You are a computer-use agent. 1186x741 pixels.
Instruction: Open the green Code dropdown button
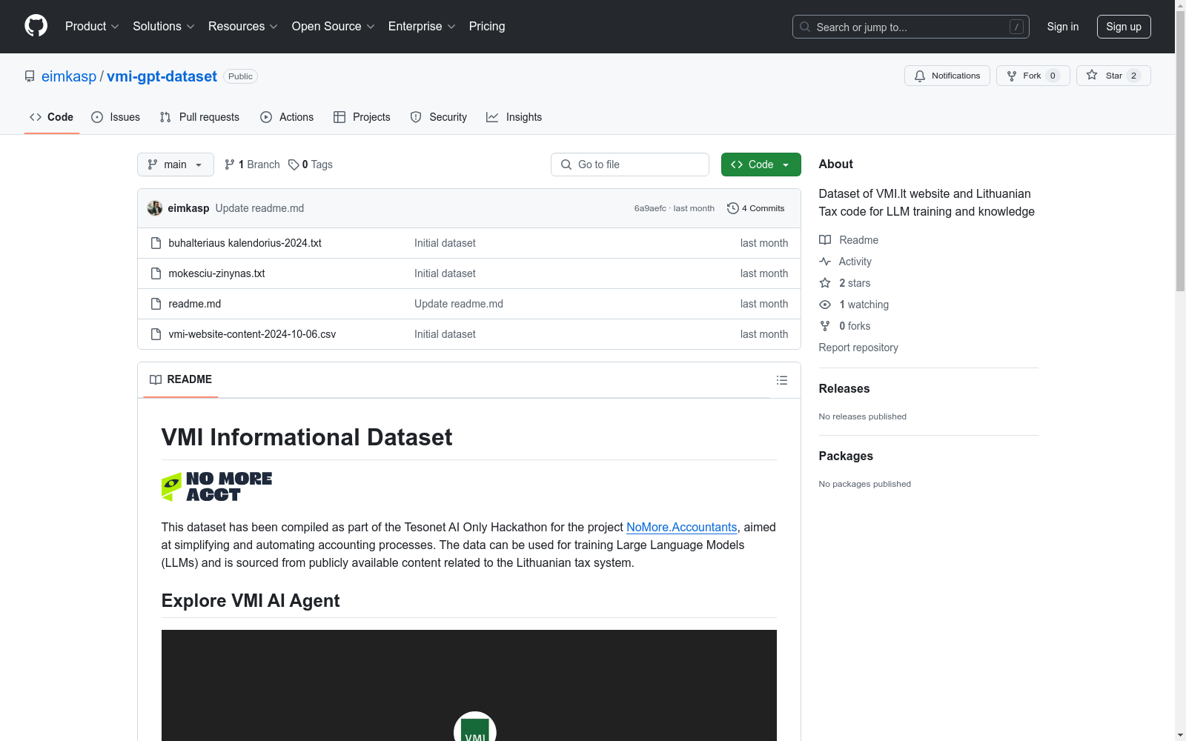[x=761, y=165]
